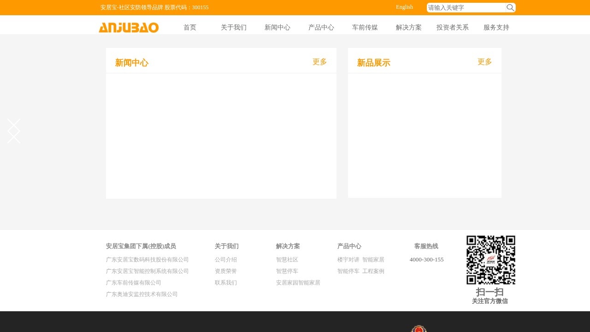Click the 安居宝集团下属(控股)成员 heading
590x332 pixels.
tap(141, 246)
